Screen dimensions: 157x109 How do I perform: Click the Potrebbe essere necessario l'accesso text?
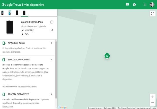(x=20, y=86)
